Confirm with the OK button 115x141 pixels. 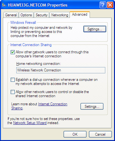pos(75,134)
